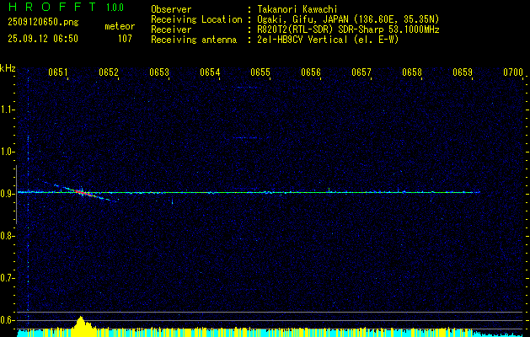This screenshot has width=530, height=337.
Task: Click the 0656 time marker
Action: coord(311,72)
